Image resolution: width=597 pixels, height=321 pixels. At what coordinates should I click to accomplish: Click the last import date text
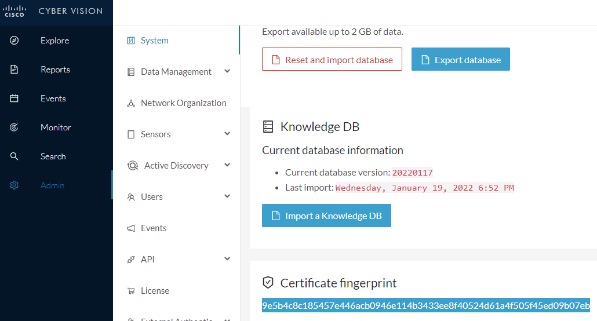coord(424,188)
